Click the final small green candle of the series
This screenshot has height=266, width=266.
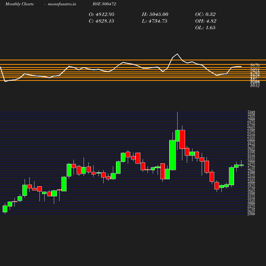coord(242,165)
